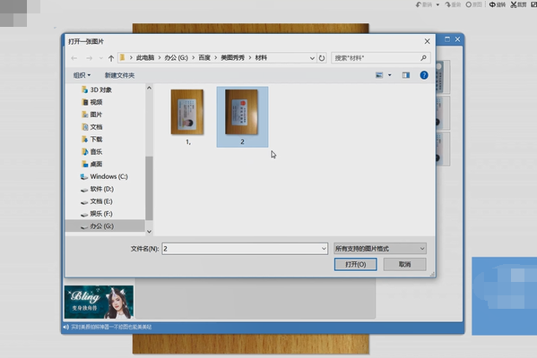The width and height of the screenshot is (537, 358).
Task: Click the 取消 button
Action: point(405,264)
